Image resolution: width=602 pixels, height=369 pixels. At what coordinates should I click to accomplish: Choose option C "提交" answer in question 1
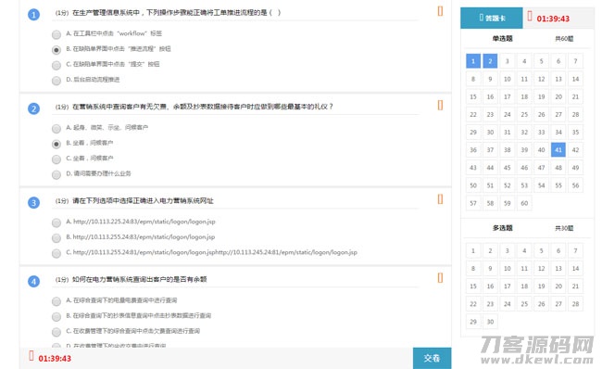click(56, 65)
